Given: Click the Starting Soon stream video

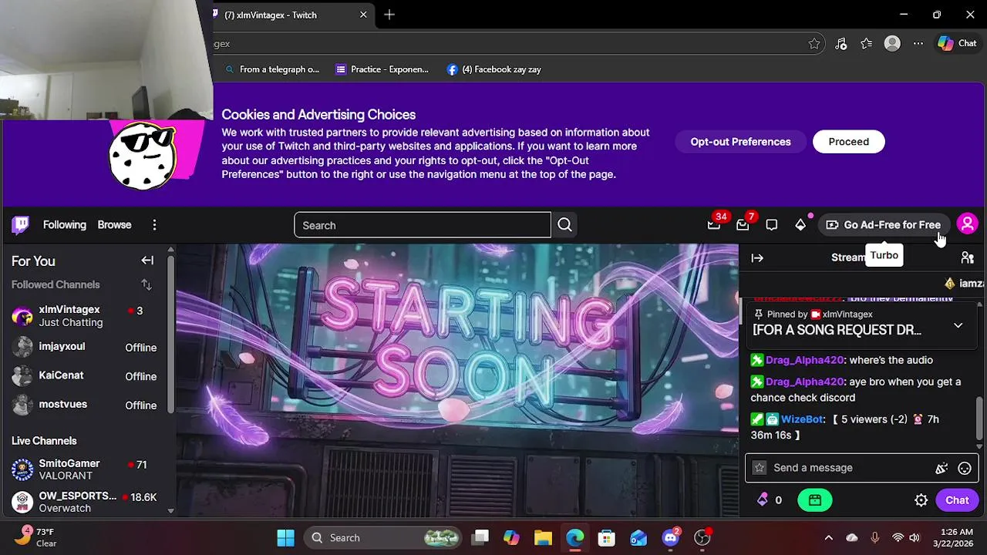Looking at the screenshot, I should [x=457, y=381].
